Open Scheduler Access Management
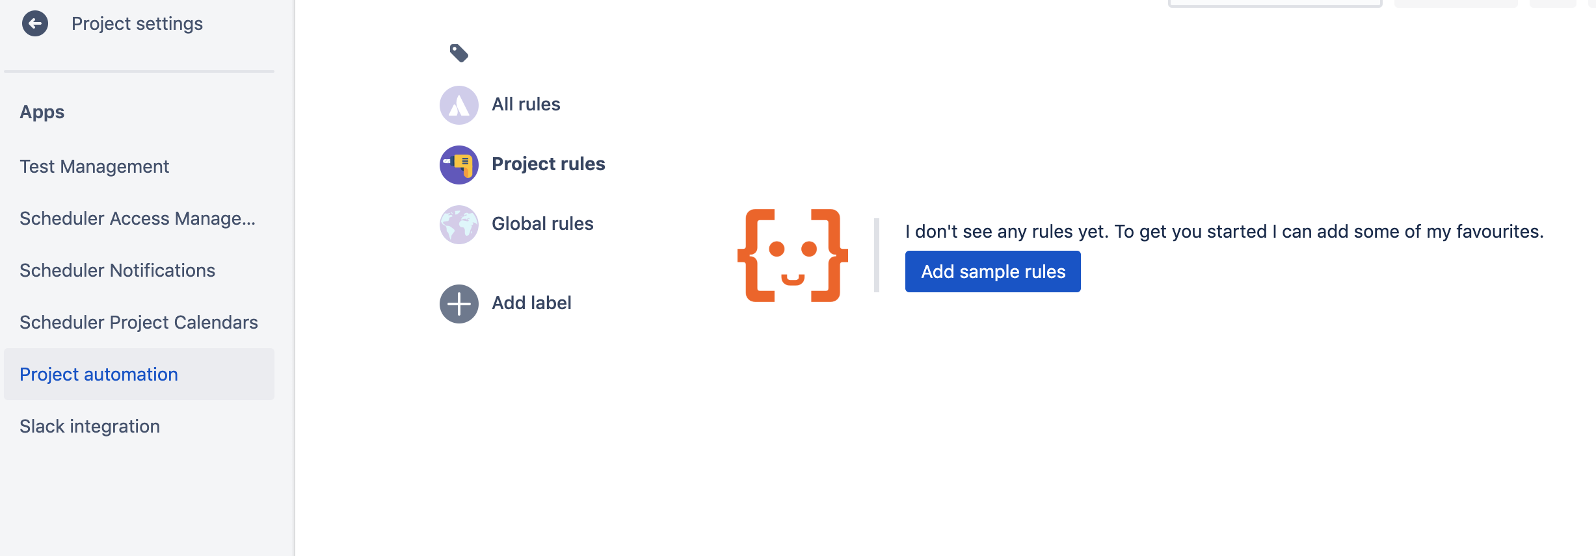 [x=138, y=218]
